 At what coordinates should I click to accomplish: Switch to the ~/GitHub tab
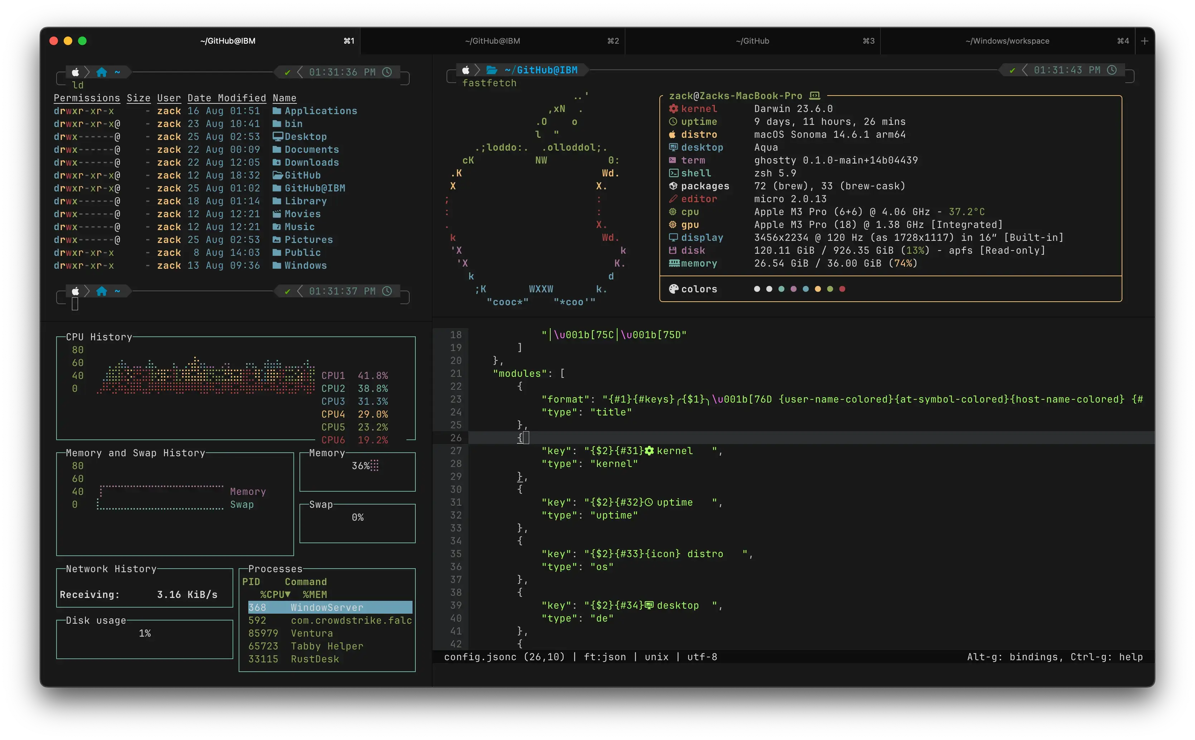point(752,41)
